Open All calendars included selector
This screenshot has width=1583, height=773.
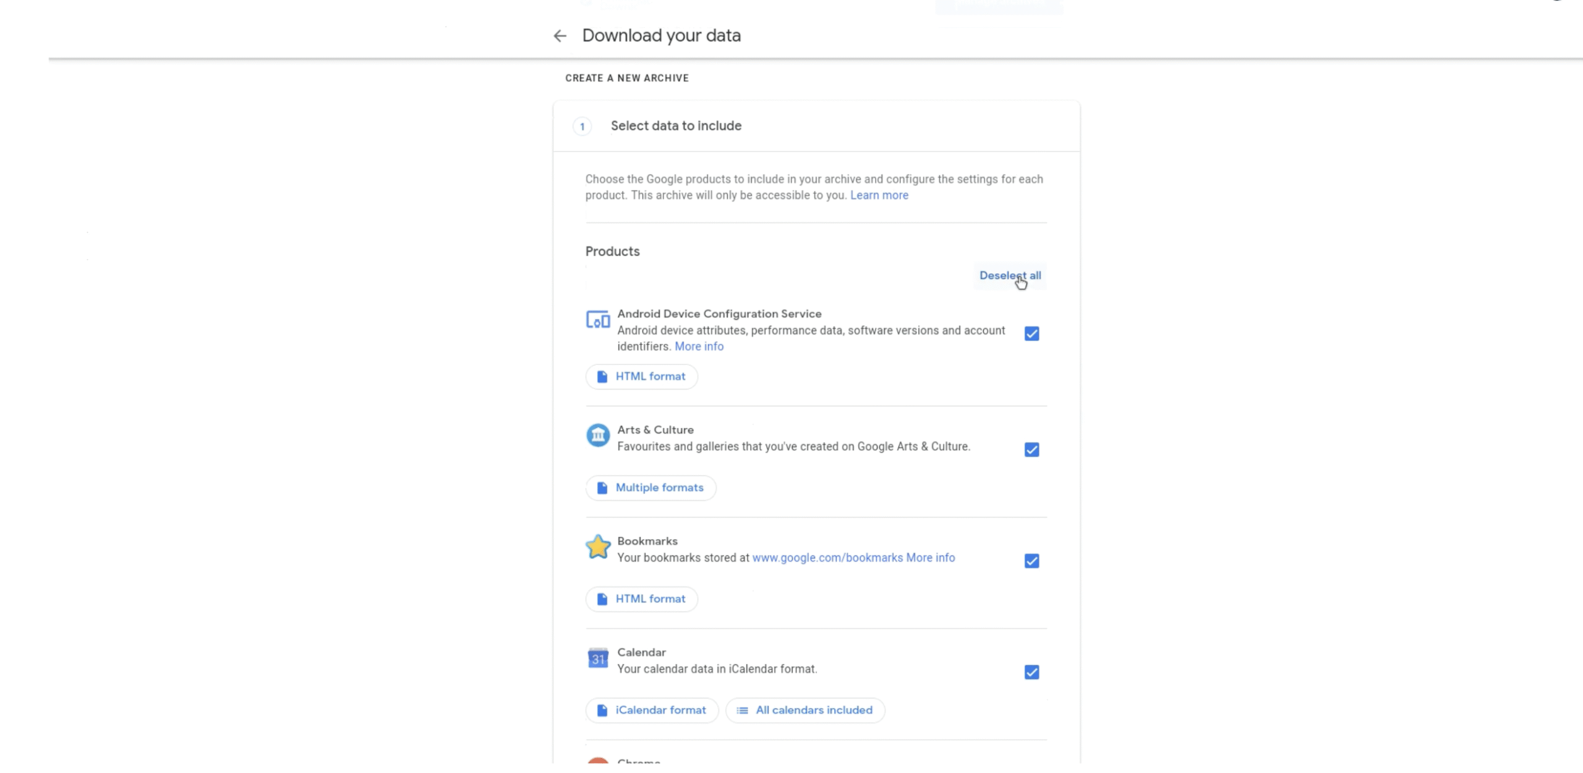pos(805,711)
